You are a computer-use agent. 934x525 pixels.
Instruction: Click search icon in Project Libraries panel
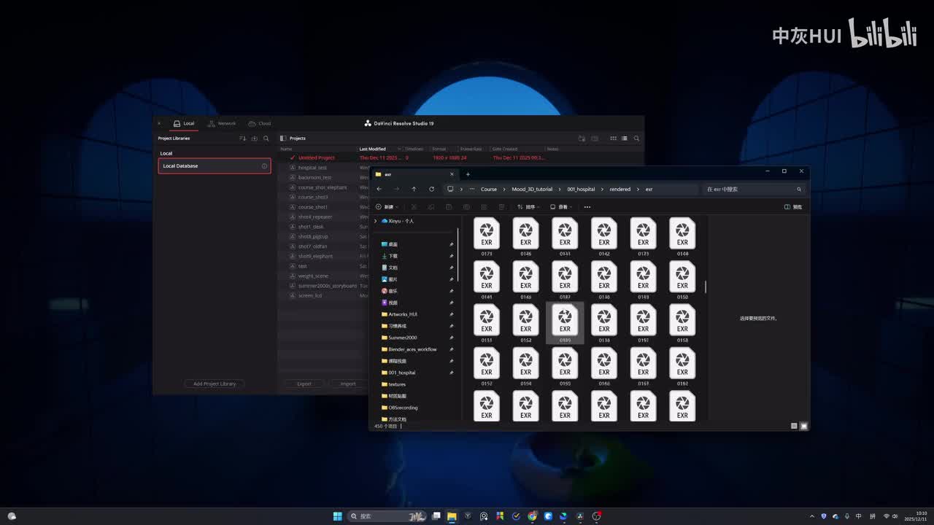266,139
